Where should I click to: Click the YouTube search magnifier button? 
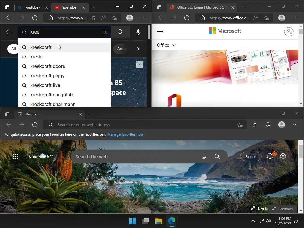(x=121, y=32)
